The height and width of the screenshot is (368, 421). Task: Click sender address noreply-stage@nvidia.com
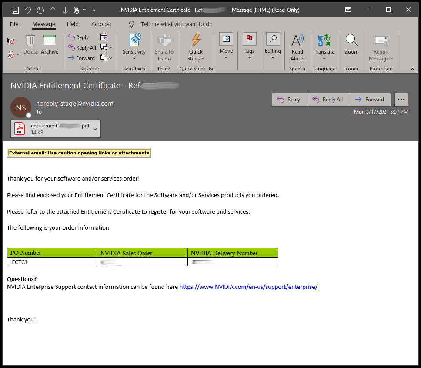coord(75,104)
